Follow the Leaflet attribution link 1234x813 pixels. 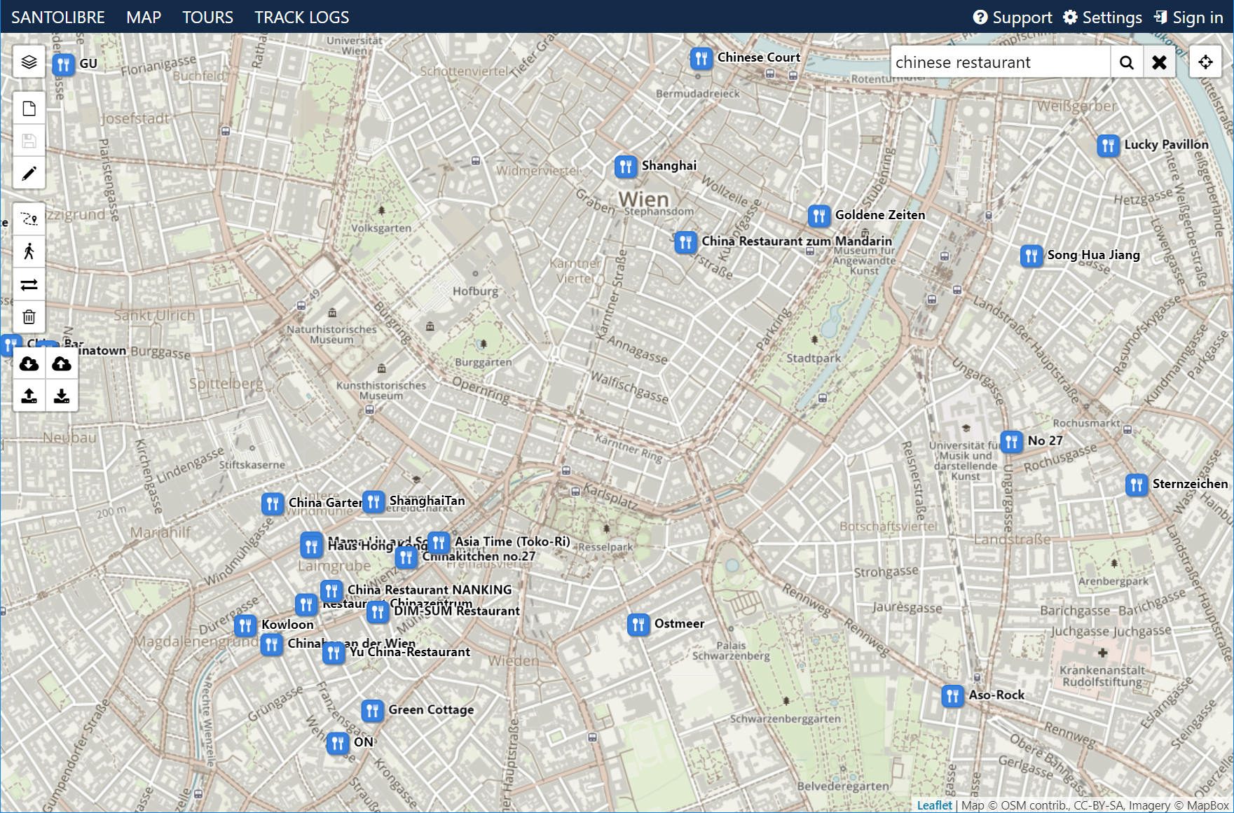coord(934,805)
